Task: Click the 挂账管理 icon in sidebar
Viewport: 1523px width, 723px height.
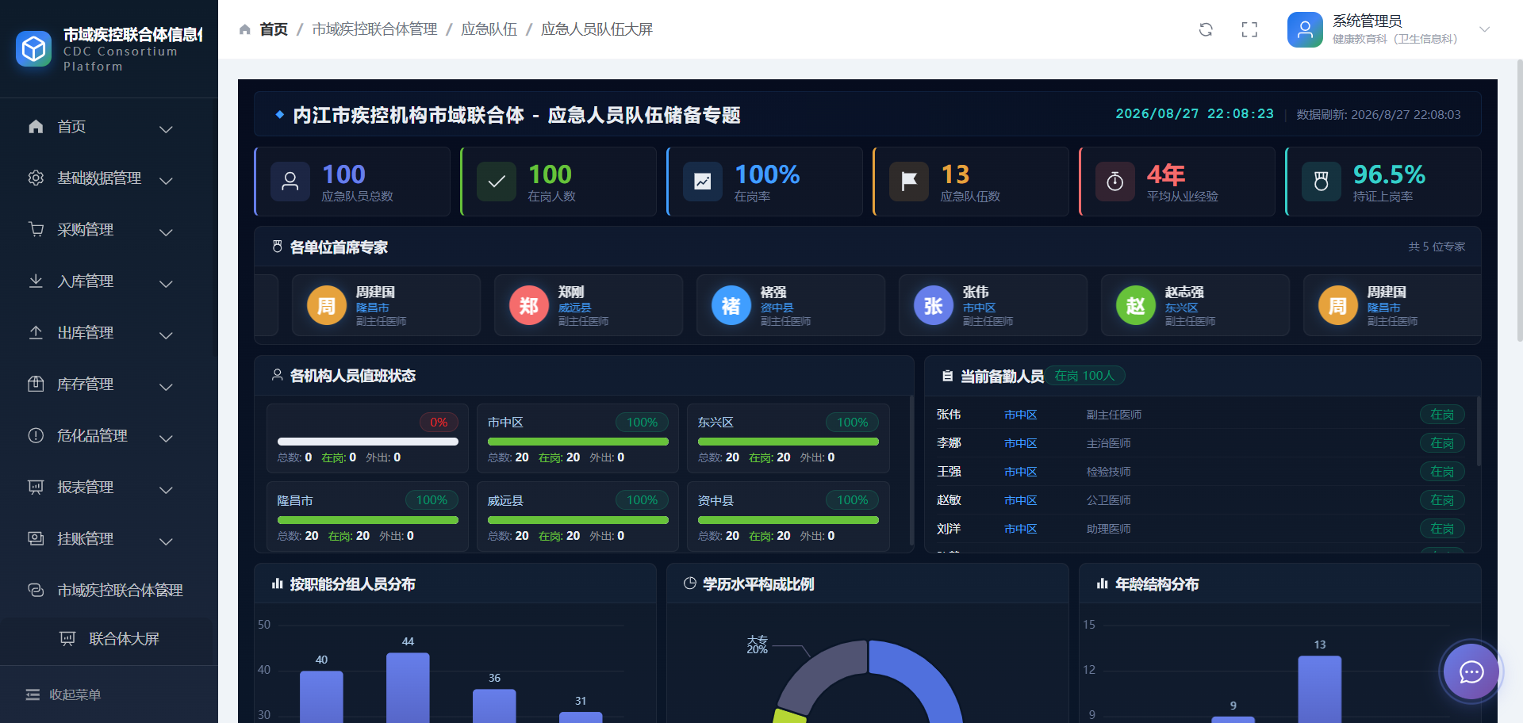Action: [x=36, y=538]
